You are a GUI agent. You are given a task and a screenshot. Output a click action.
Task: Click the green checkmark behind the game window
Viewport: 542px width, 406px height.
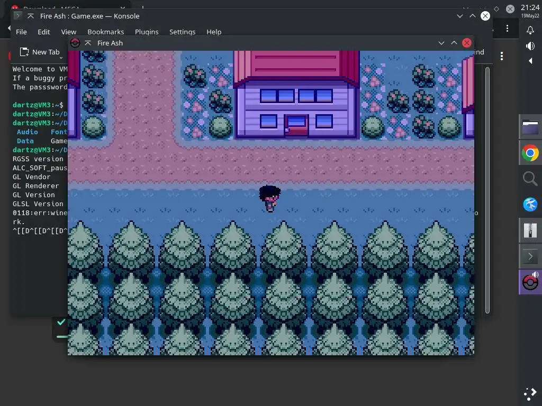tap(61, 322)
